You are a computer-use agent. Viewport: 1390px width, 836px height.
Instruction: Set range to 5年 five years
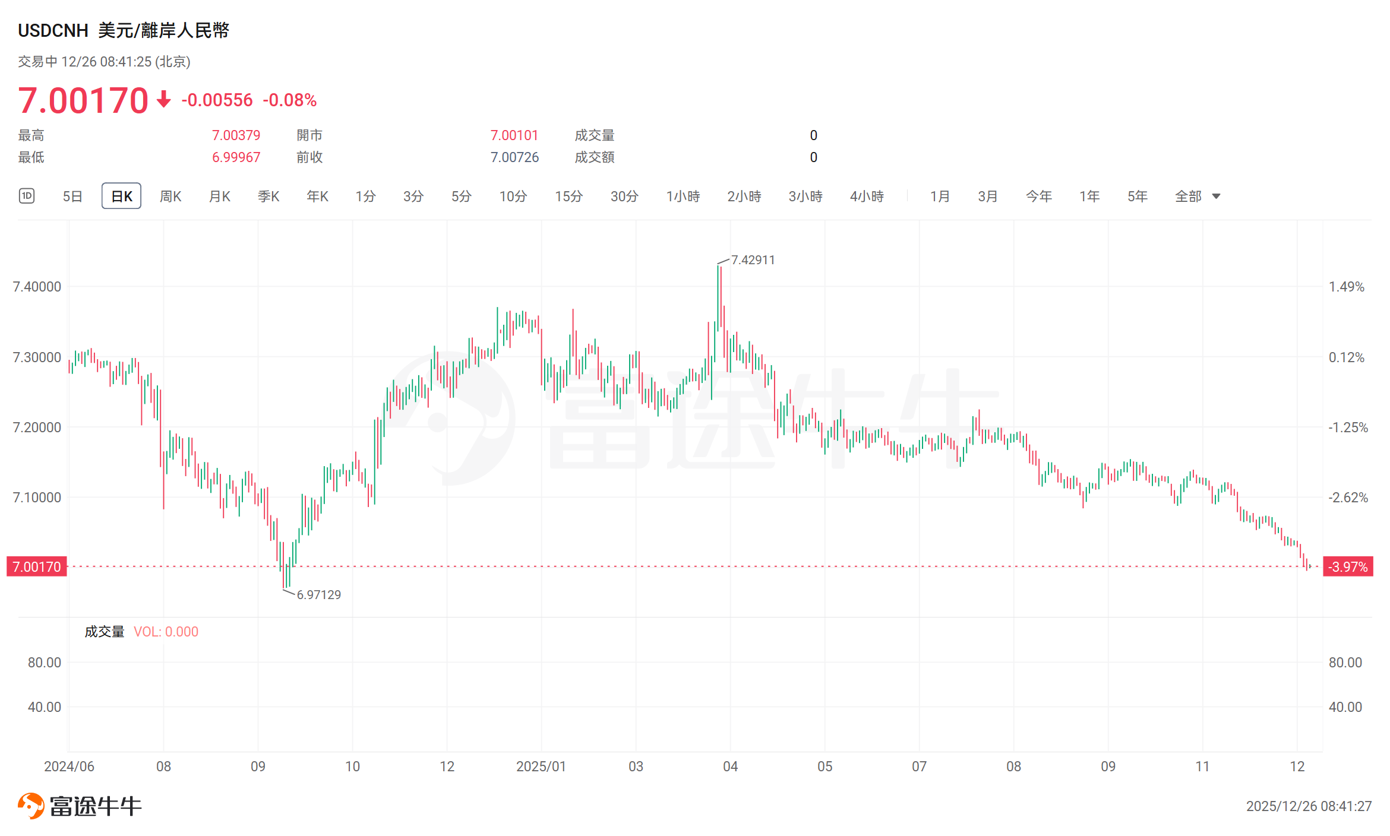[1138, 197]
